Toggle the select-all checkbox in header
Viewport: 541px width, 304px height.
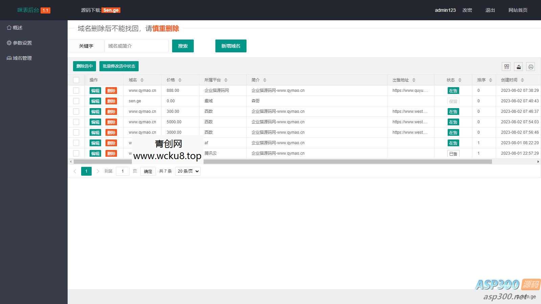pos(76,80)
